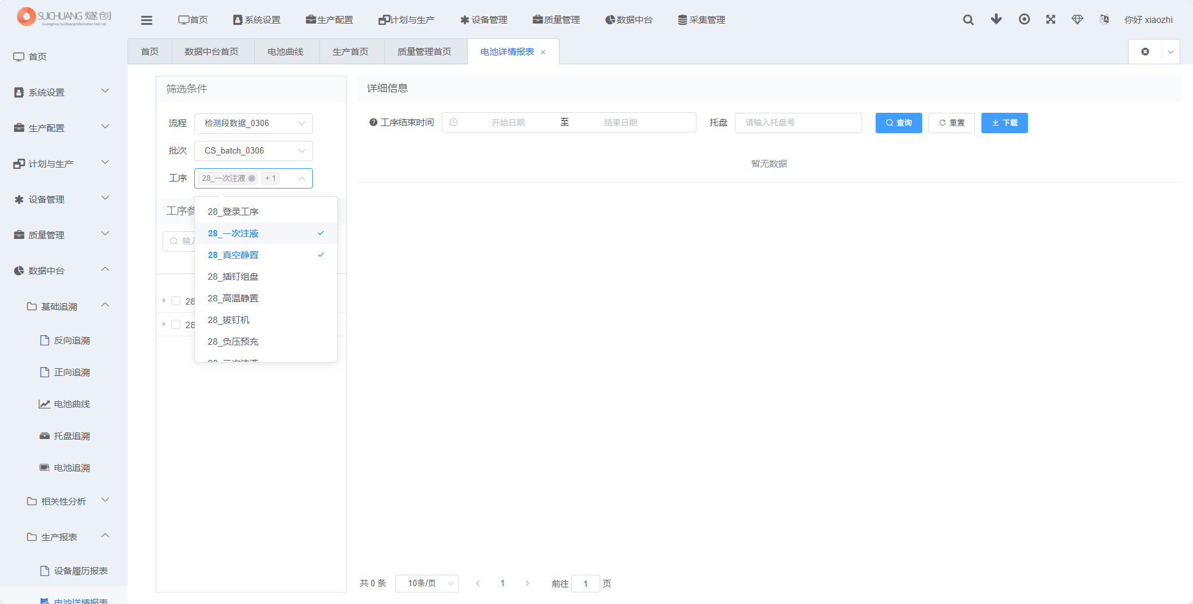Click the 查询 search button
The width and height of the screenshot is (1193, 604).
(x=899, y=123)
